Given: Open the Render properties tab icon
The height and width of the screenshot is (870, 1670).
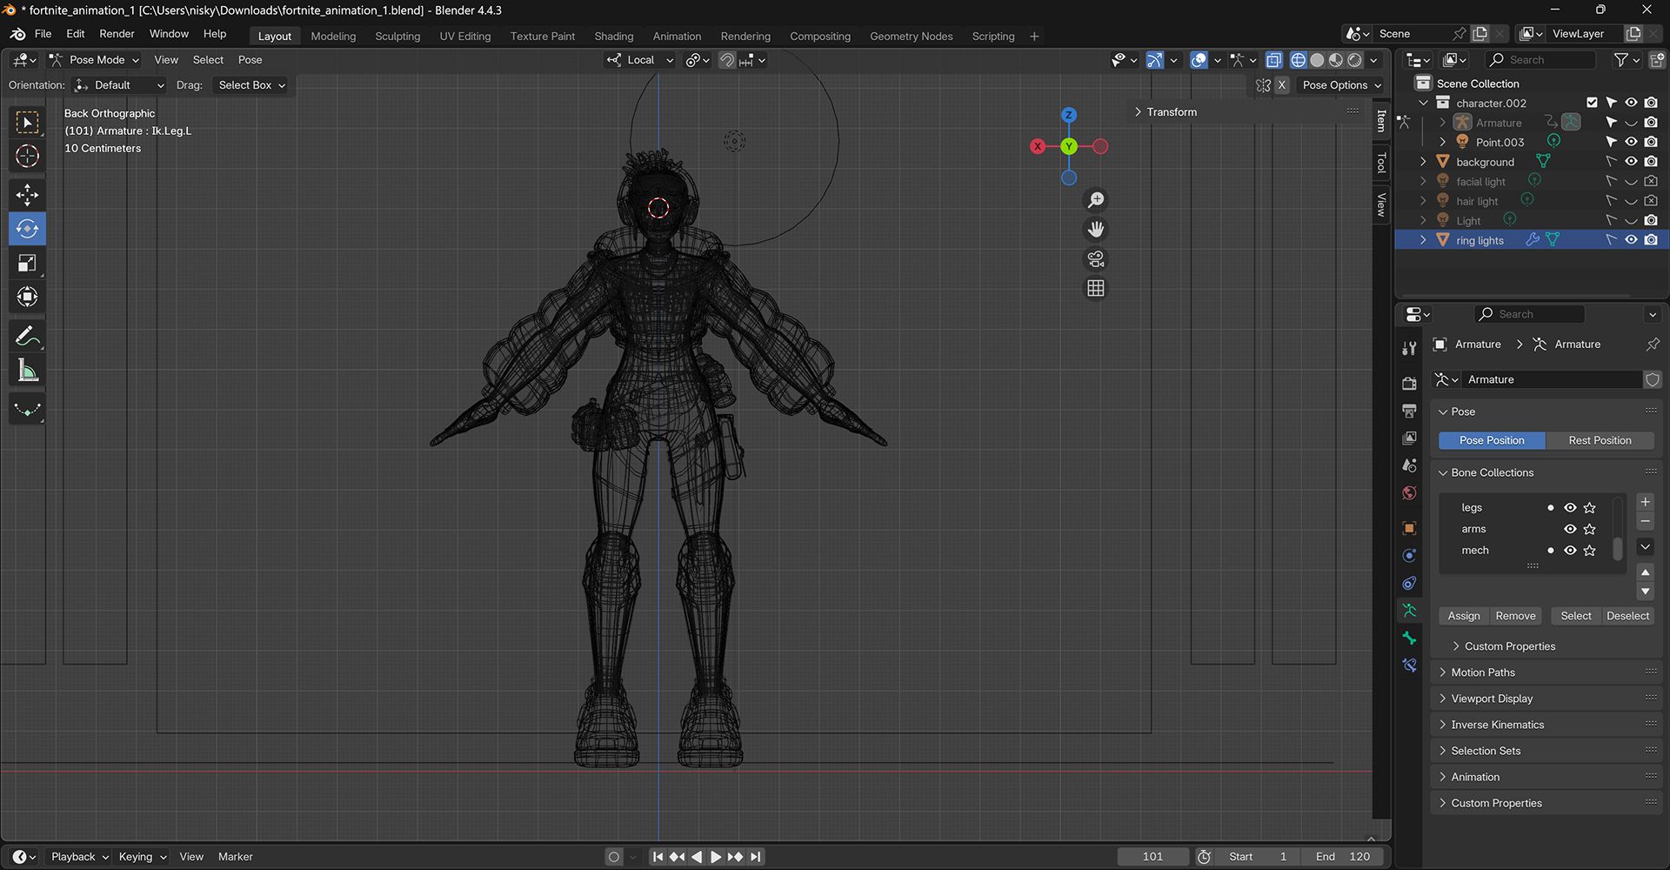Looking at the screenshot, I should point(1409,384).
